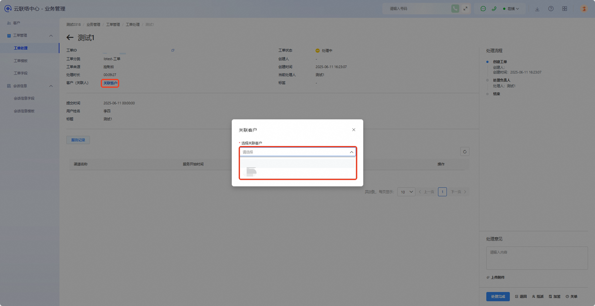The height and width of the screenshot is (306, 595).
Task: Click the 关联客户 link
Action: point(110,83)
